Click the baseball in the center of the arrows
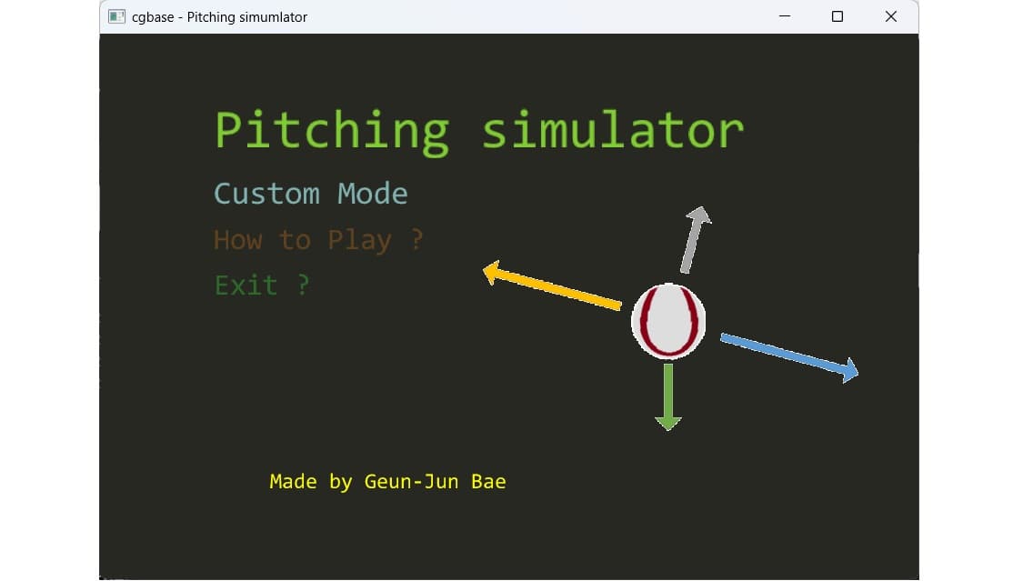This screenshot has height=581, width=1033. [668, 321]
